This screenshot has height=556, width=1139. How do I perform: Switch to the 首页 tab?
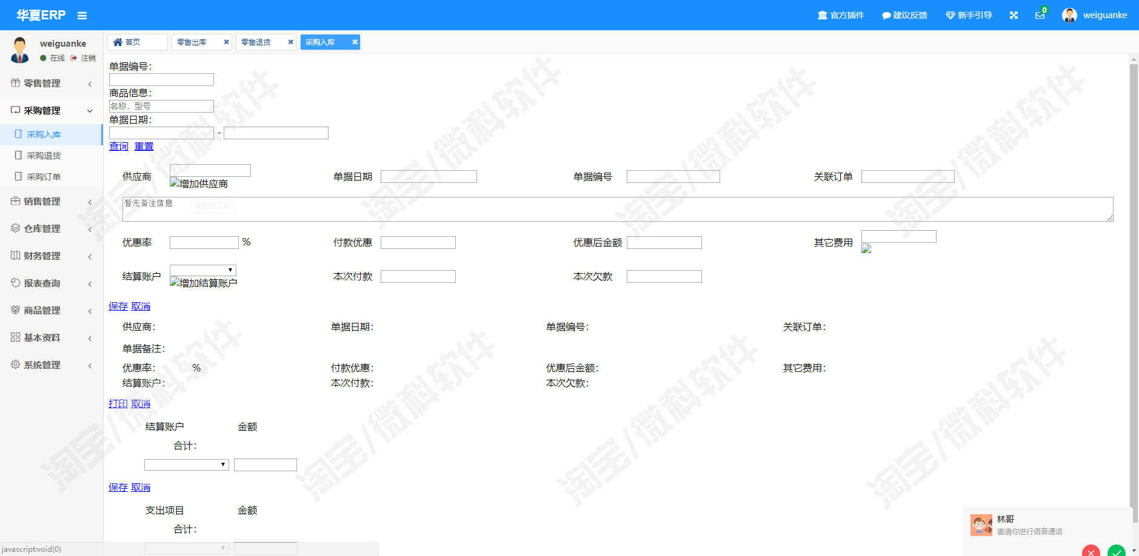click(137, 42)
